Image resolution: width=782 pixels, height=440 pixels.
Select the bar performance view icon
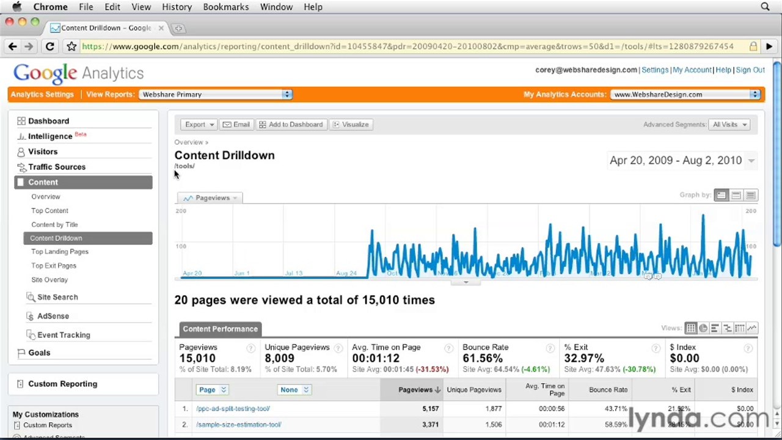pos(715,328)
